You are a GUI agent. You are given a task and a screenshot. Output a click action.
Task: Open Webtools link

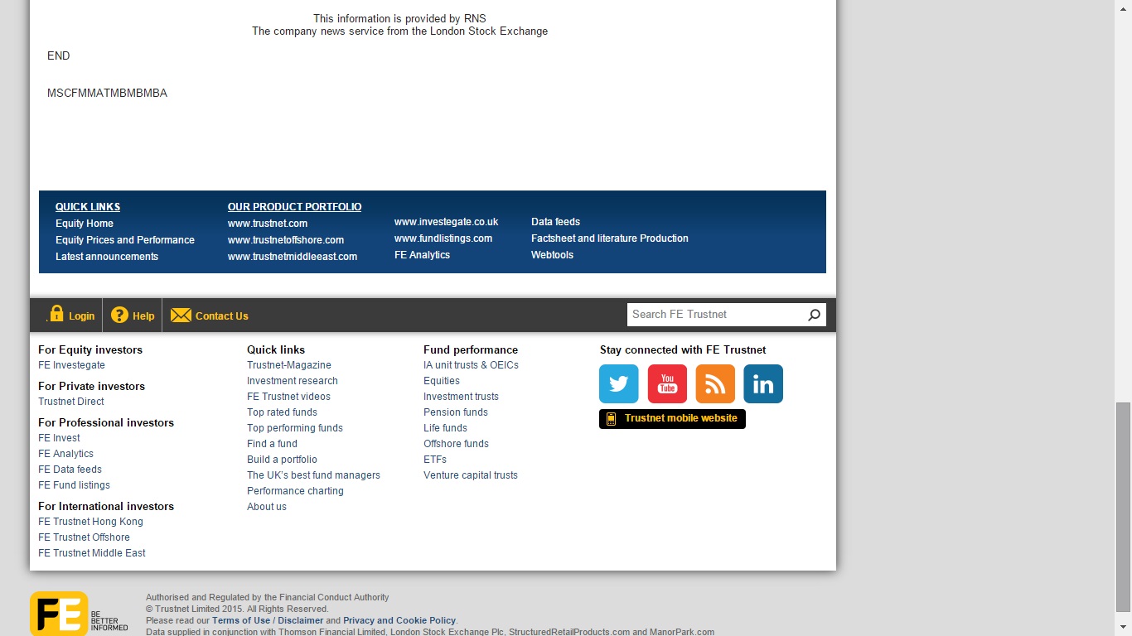pyautogui.click(x=553, y=255)
